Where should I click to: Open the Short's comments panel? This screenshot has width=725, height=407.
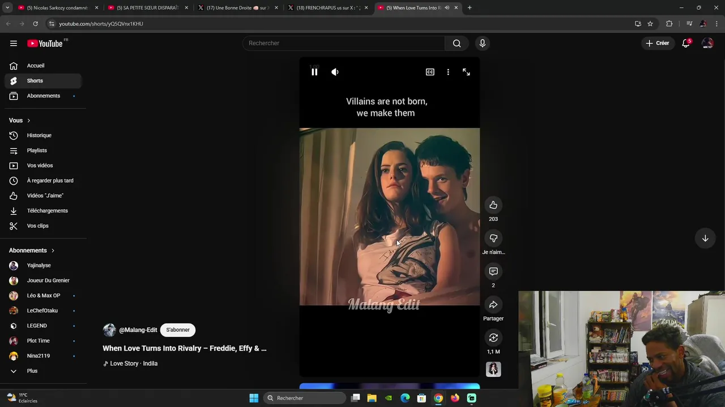point(493,272)
